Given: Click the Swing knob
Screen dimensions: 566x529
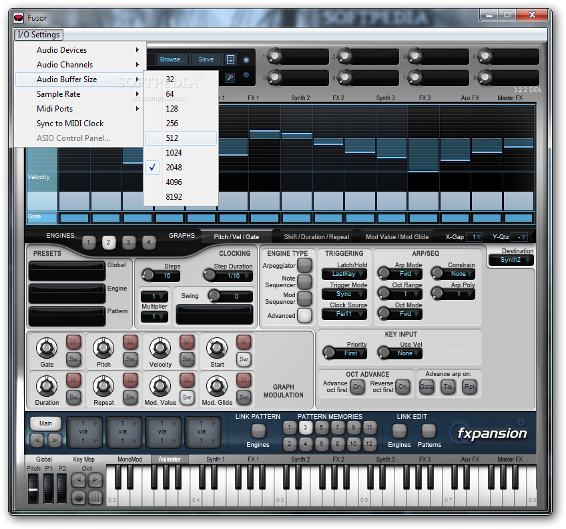Looking at the screenshot, I should click(214, 296).
